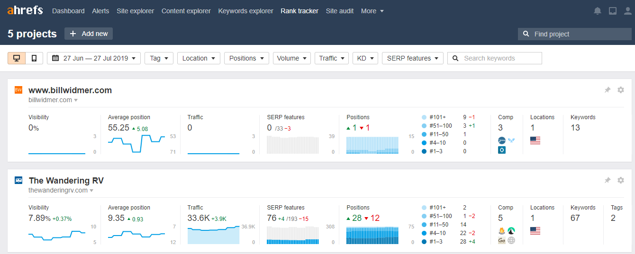
Task: Open the Location filter dropdown
Action: tap(199, 58)
